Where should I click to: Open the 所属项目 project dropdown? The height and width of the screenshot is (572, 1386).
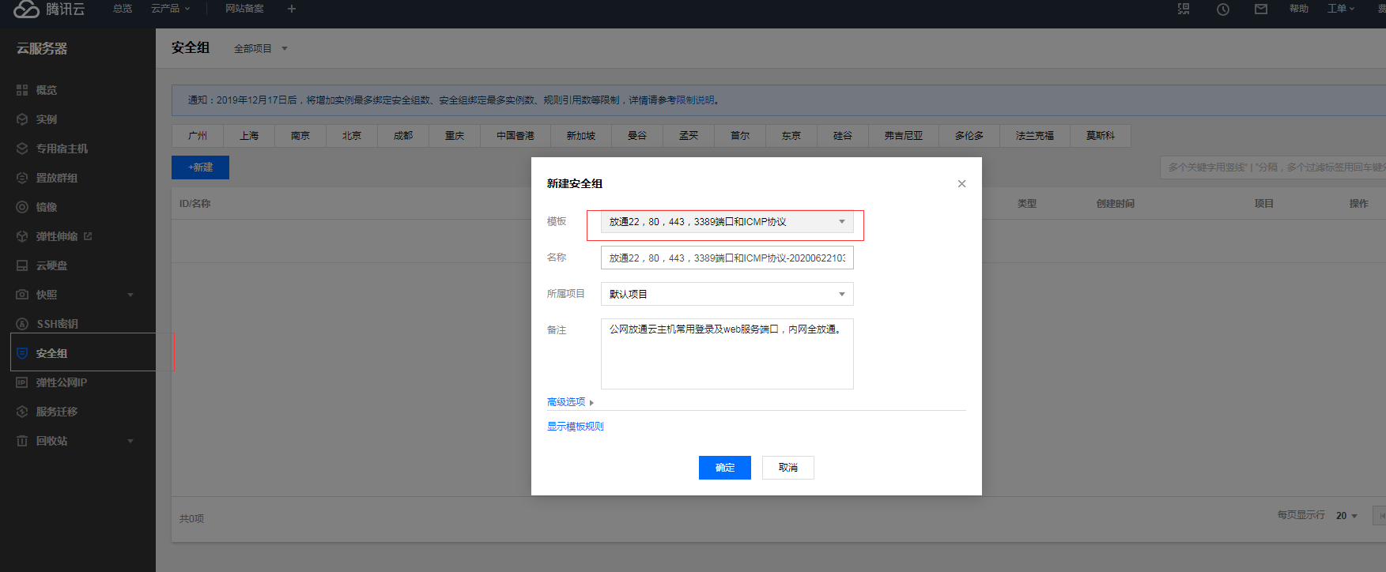(727, 294)
